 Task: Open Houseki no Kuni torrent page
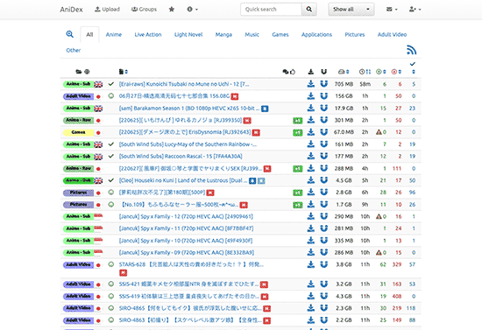pyautogui.click(x=183, y=180)
